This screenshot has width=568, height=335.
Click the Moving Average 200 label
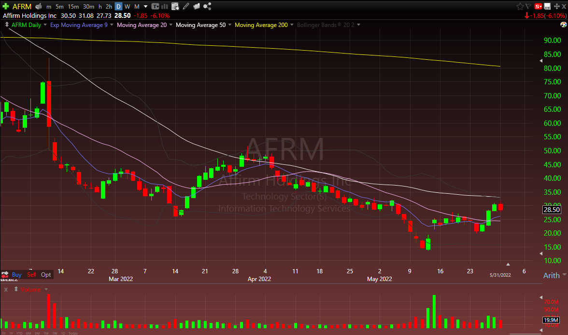pos(261,25)
